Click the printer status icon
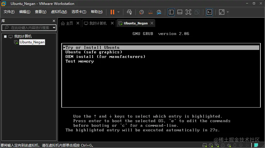The height and width of the screenshot is (148, 265). 223,145
